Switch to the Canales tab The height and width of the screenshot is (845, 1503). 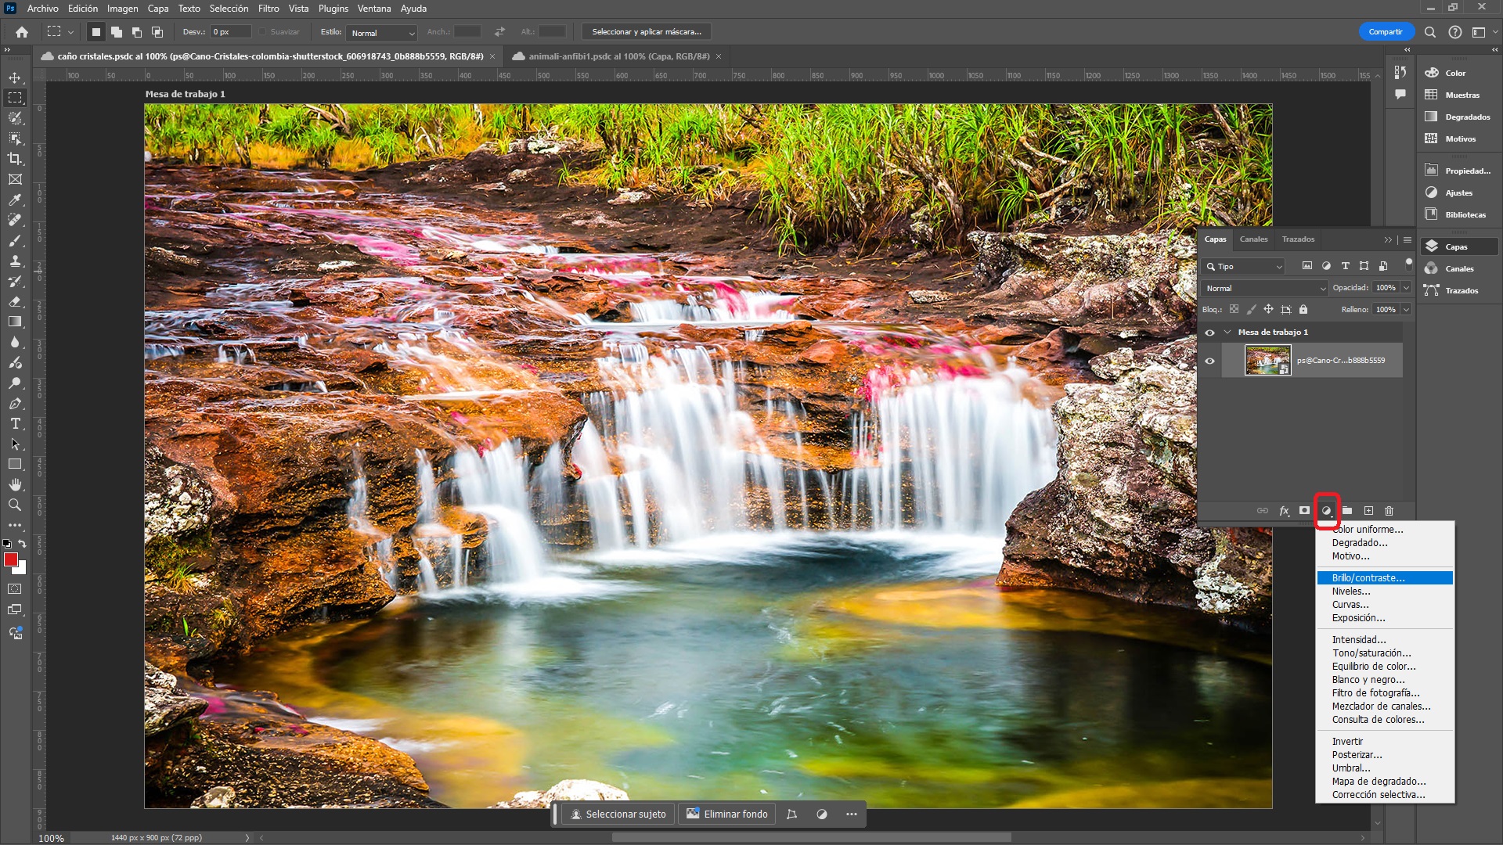click(x=1253, y=239)
